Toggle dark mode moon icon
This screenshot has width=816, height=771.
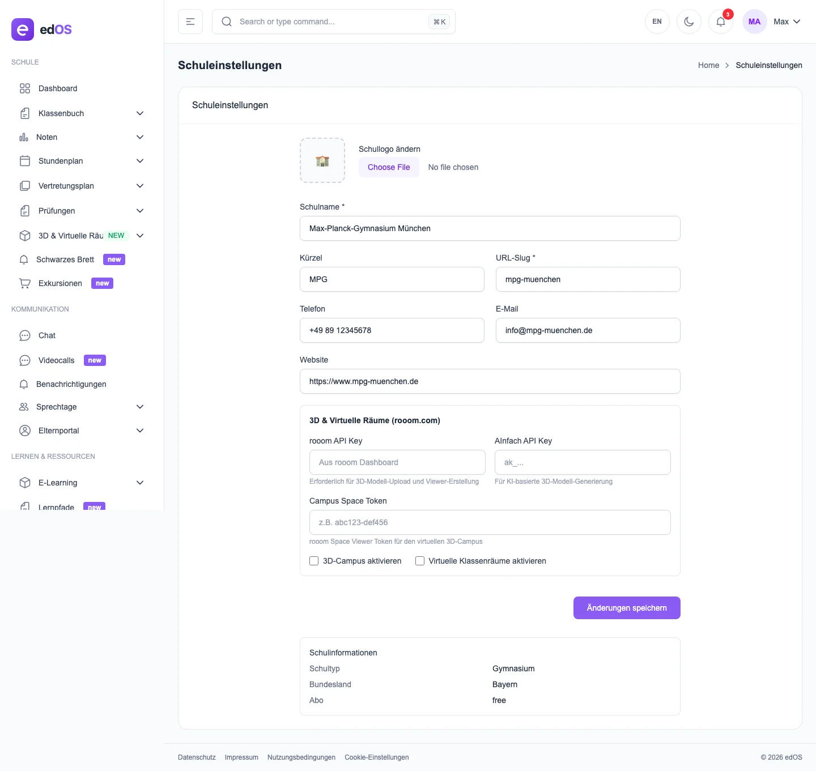pyautogui.click(x=689, y=22)
